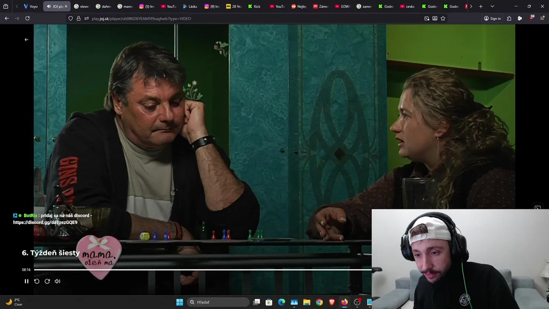This screenshot has width=549, height=309.
Task: Expand the list all tabs dropdown
Action: tap(492, 6)
